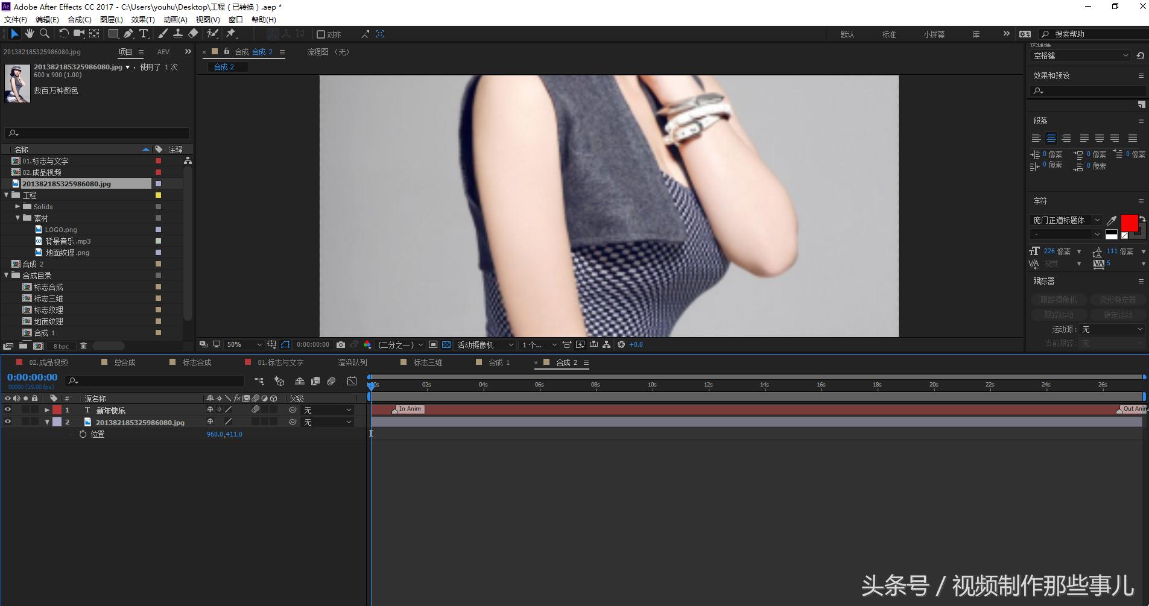Take a snapshot with the camera icon
The height and width of the screenshot is (606, 1149).
(x=341, y=345)
